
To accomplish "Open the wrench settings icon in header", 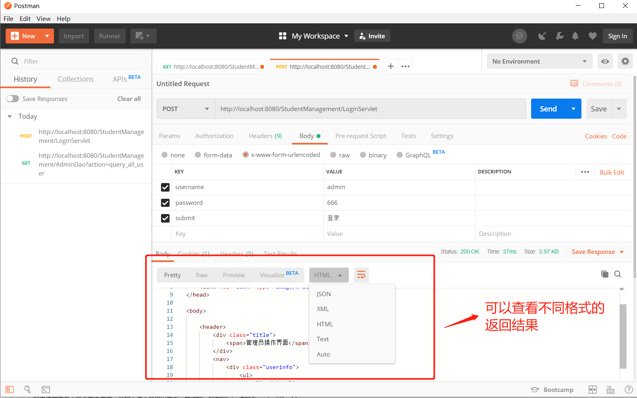I will coord(559,36).
